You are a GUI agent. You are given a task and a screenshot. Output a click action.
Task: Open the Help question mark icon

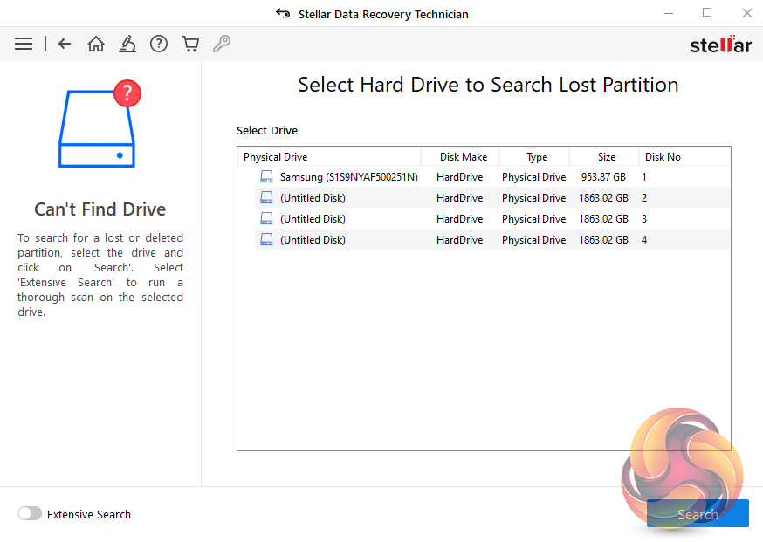[158, 44]
